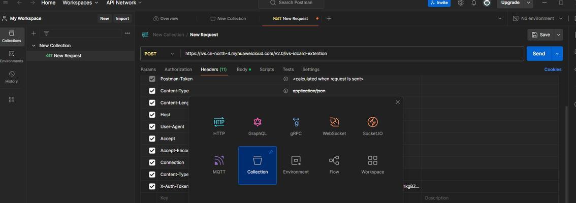Uncheck the Accept-Encoding header

click(x=152, y=151)
